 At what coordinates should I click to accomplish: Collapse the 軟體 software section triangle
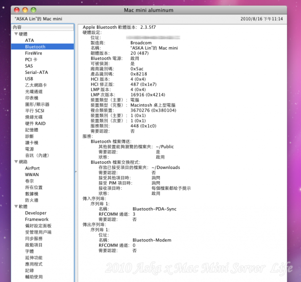[x=16, y=207]
